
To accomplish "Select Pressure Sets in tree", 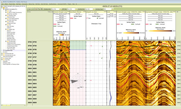I will tap(10, 37).
